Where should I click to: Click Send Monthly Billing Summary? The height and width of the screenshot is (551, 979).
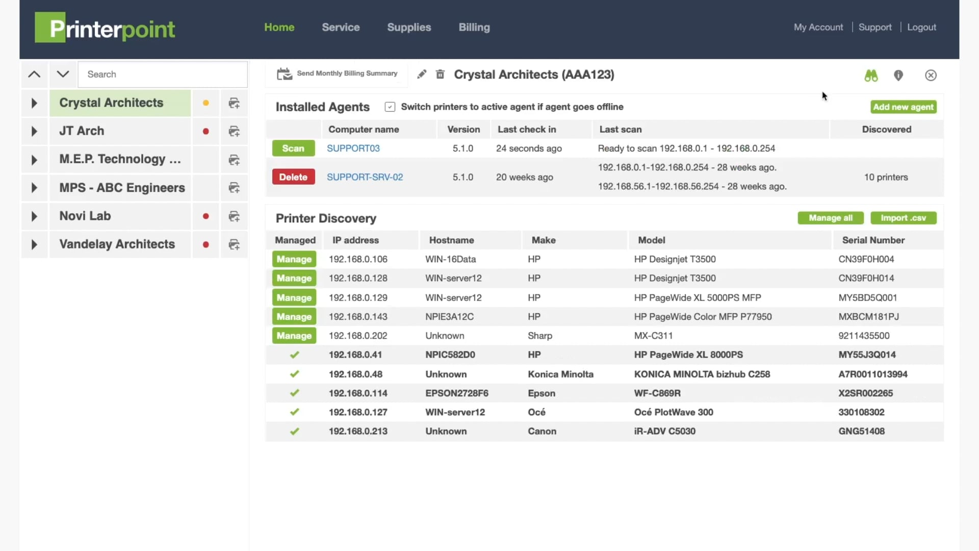pyautogui.click(x=347, y=73)
